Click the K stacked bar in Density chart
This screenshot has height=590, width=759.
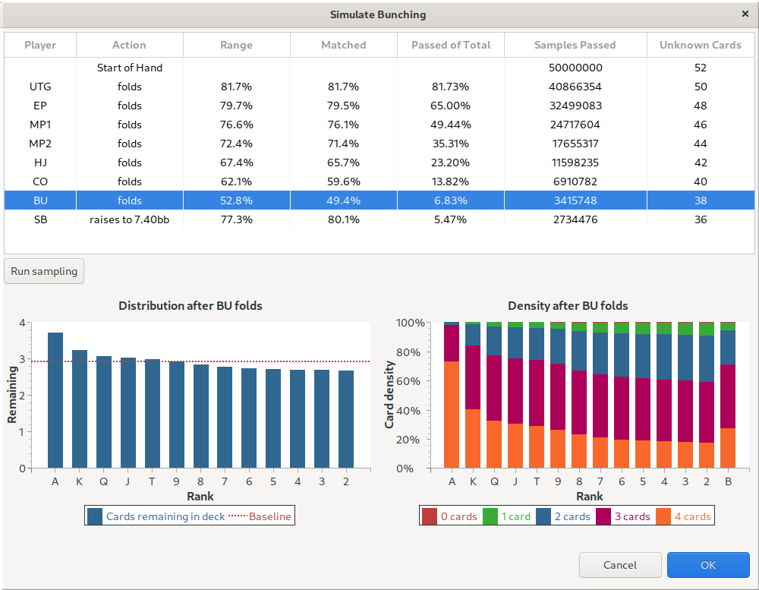473,395
